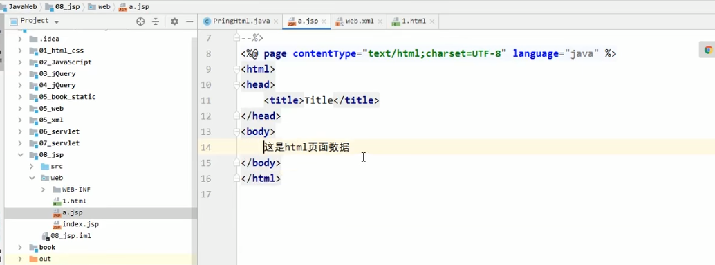Expand the out folder
This screenshot has height=265, width=715.
[20, 259]
